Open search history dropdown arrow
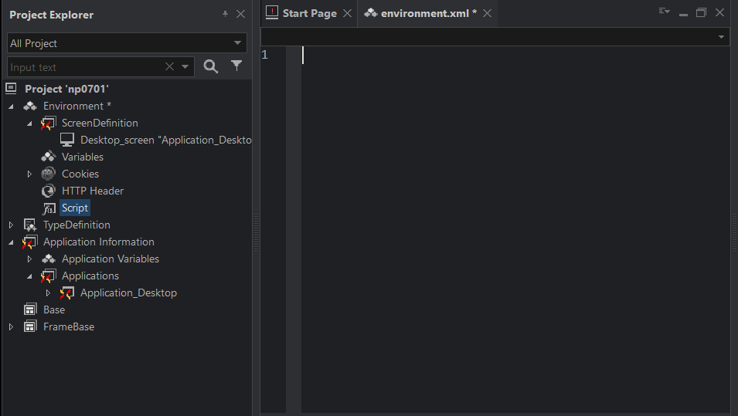738x416 pixels. [185, 66]
